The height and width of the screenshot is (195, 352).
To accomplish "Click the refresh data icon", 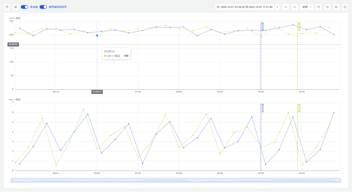I will coord(295,7).
